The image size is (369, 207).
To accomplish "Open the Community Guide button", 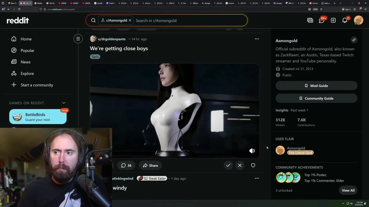I will (316, 98).
